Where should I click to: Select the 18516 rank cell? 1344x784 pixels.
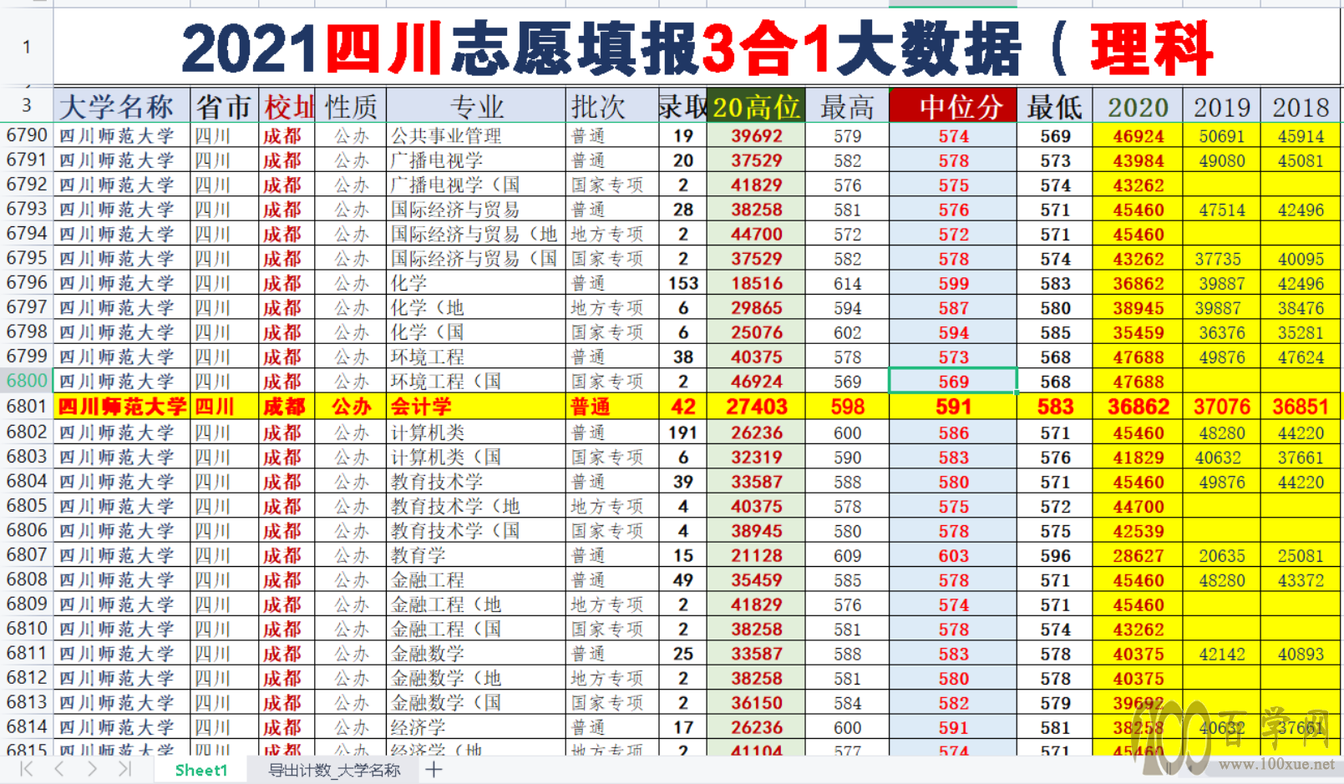(756, 283)
